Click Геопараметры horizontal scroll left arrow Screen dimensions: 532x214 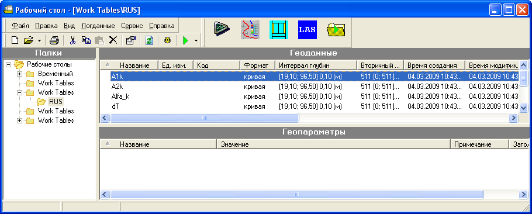click(x=105, y=194)
